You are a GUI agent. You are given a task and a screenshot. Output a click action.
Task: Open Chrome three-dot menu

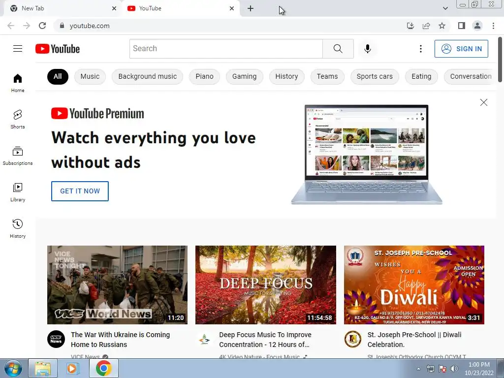493,26
